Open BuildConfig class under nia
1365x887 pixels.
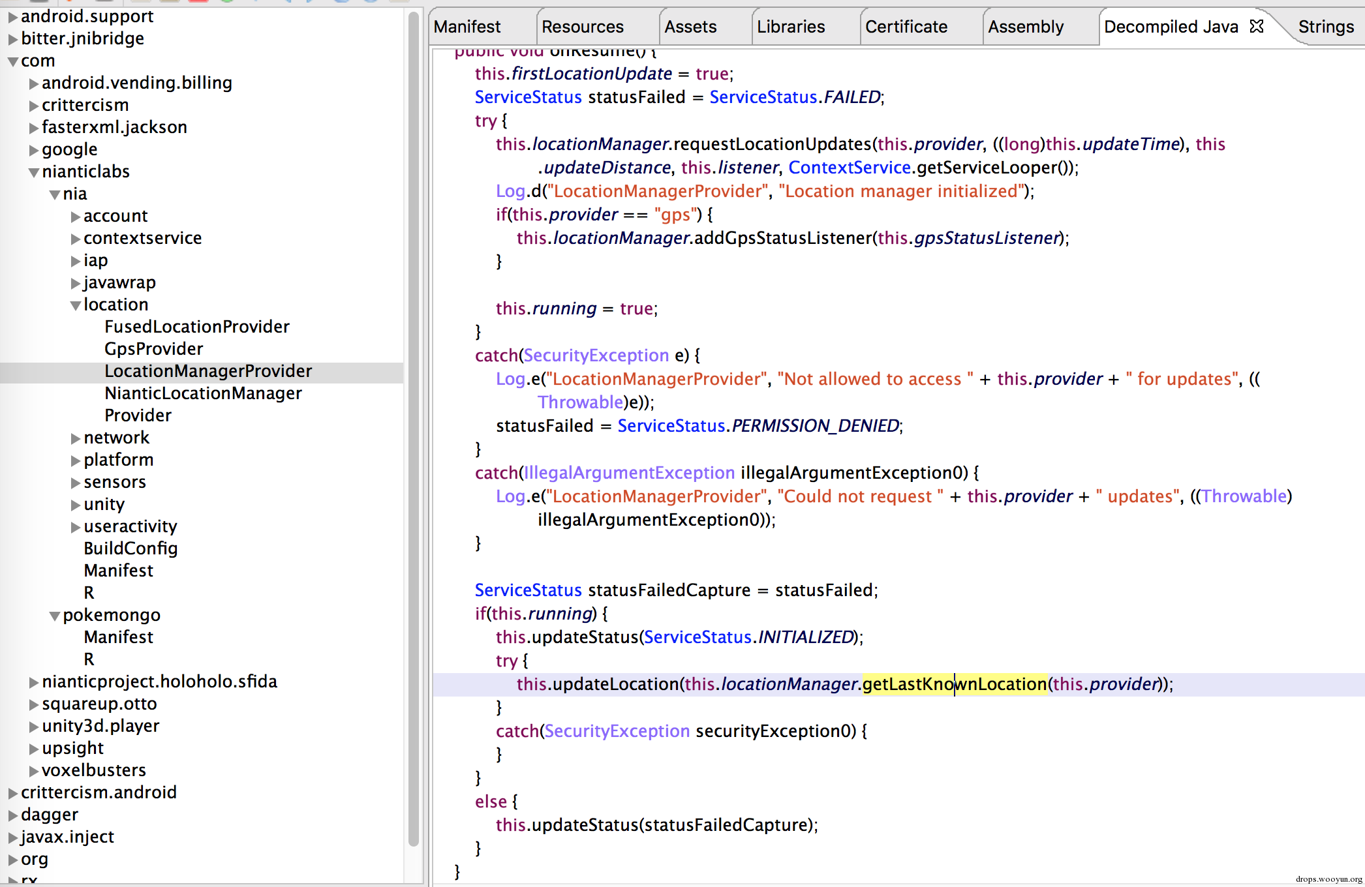(130, 549)
